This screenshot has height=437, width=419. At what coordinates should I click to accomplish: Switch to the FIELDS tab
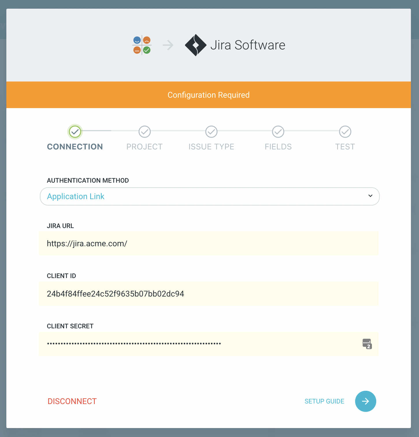278,147
